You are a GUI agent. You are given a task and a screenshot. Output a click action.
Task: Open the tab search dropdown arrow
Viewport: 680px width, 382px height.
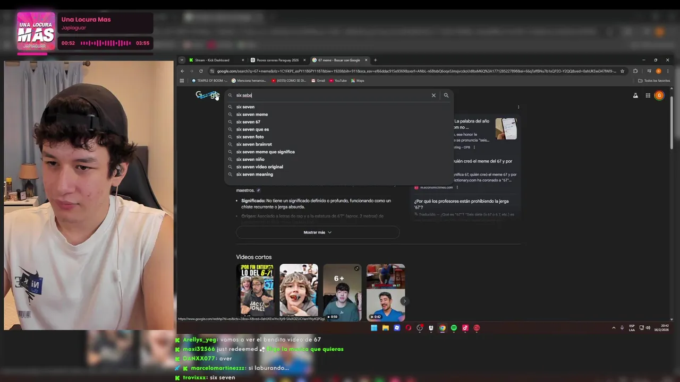pos(182,60)
